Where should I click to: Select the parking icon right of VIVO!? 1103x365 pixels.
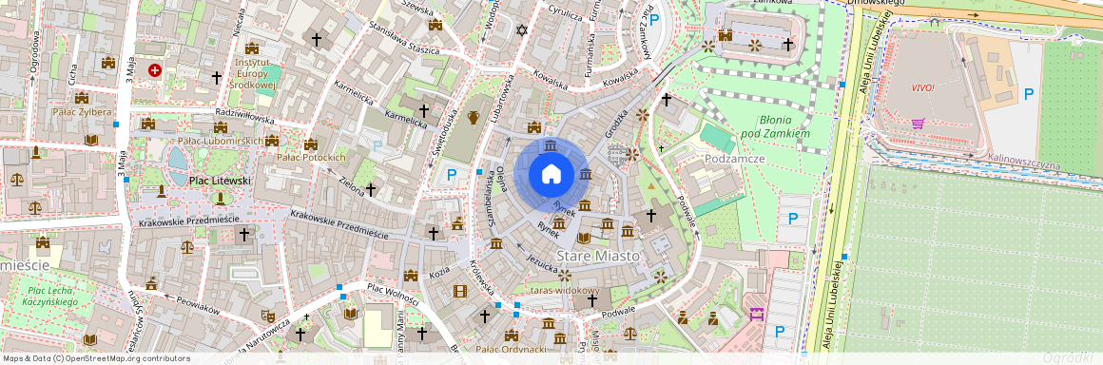(x=1029, y=93)
